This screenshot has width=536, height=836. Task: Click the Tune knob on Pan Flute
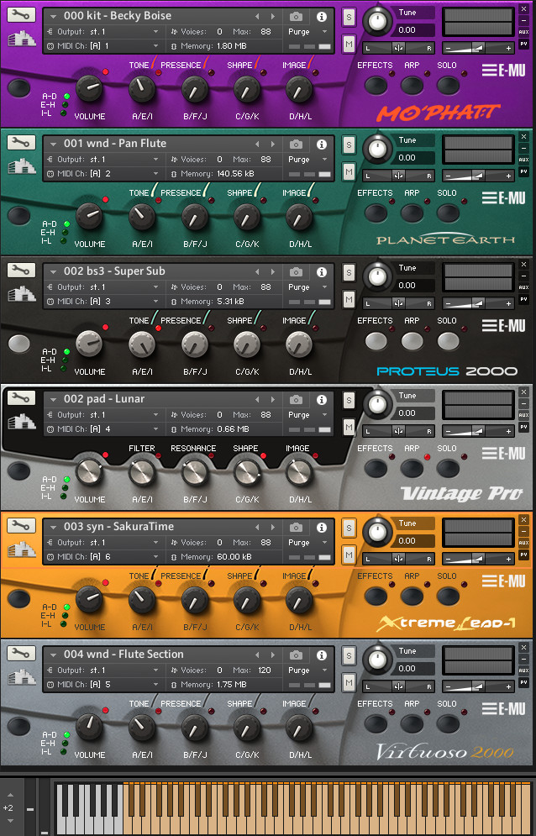377,149
